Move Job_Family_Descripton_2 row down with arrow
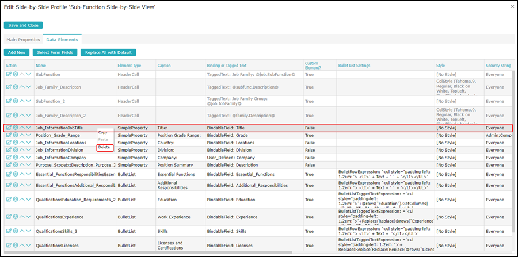The height and width of the screenshot is (257, 518). 28,115
